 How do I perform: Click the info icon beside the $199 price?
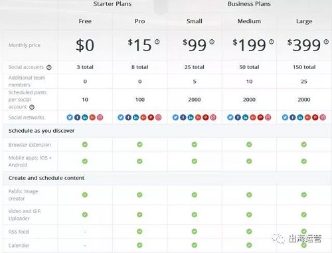[272, 42]
